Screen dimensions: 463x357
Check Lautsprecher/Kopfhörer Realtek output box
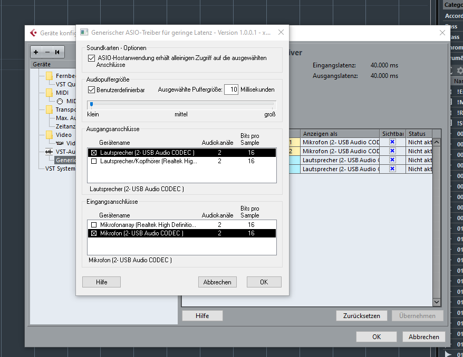94,161
